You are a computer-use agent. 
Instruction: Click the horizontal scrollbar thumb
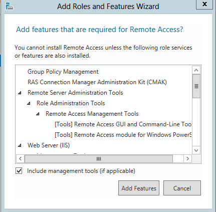click(99, 159)
